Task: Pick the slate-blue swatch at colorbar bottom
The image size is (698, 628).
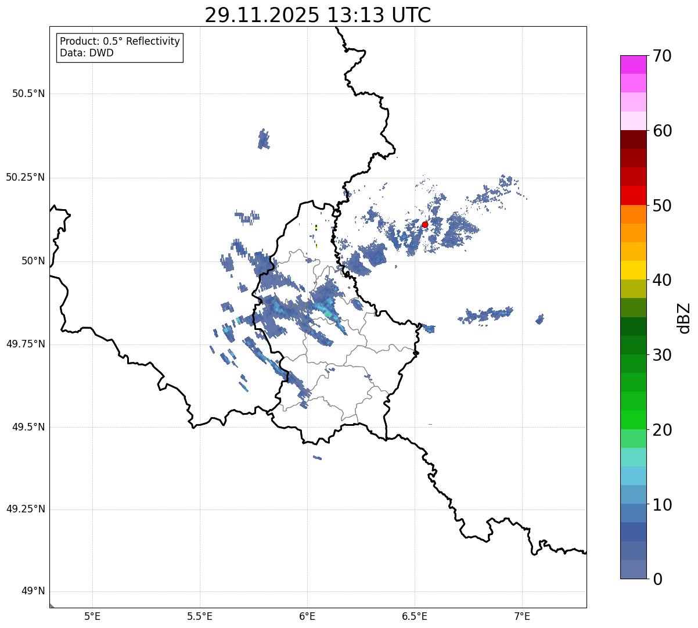Action: pyautogui.click(x=633, y=569)
